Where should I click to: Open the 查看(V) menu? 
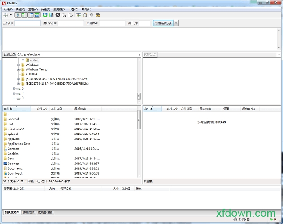(33, 9)
